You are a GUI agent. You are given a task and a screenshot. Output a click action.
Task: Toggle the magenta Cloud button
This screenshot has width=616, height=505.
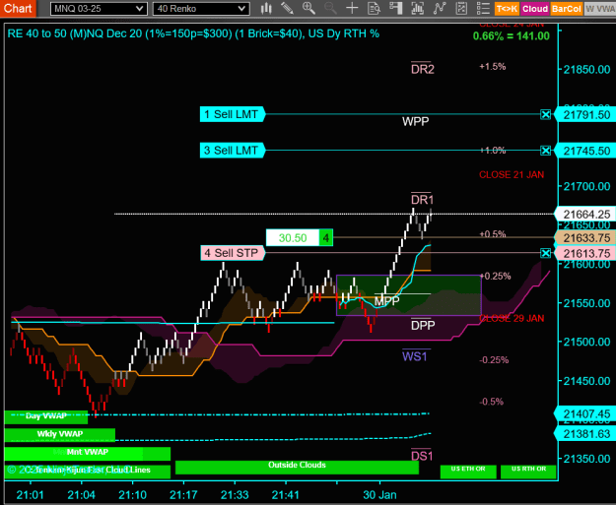click(x=534, y=9)
